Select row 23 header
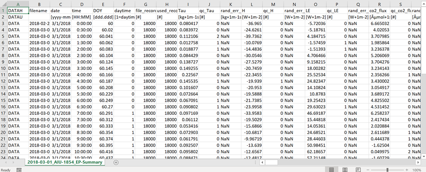The image size is (426, 172). 3,151
